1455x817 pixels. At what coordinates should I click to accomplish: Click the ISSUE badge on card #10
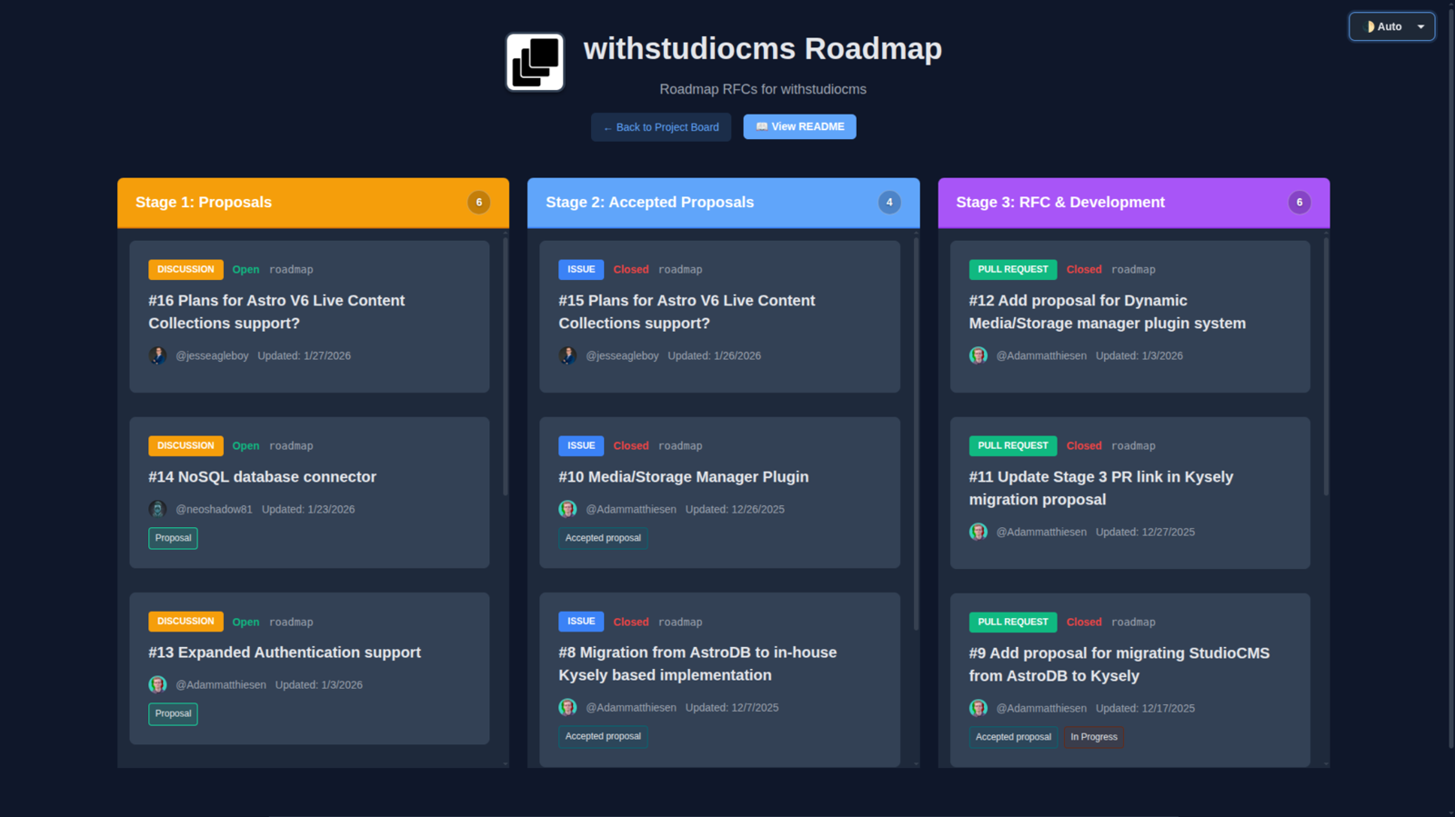click(x=581, y=446)
